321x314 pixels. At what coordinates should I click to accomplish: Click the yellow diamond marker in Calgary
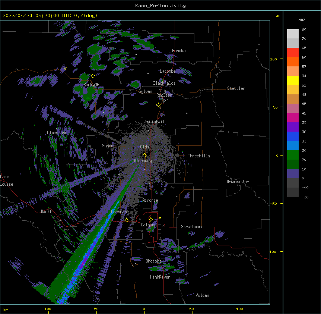[x=151, y=220]
